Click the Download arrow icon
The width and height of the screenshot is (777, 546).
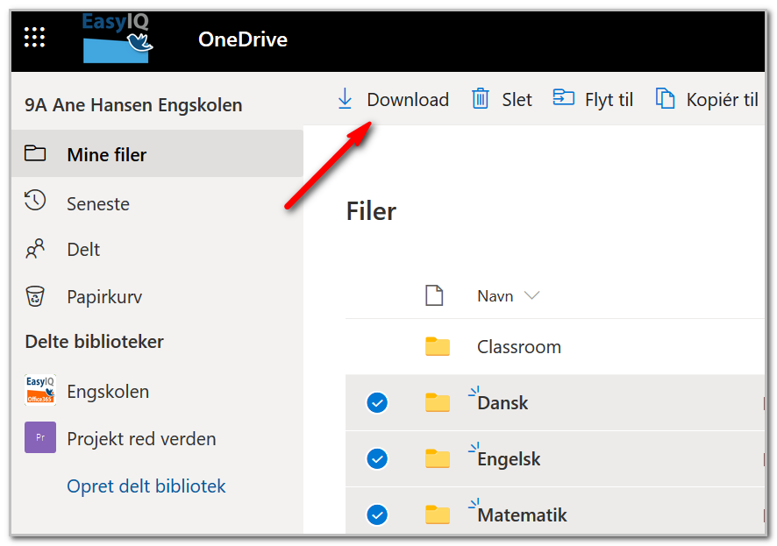tap(345, 98)
